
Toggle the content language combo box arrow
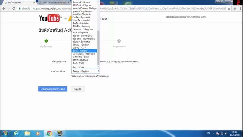98,71
